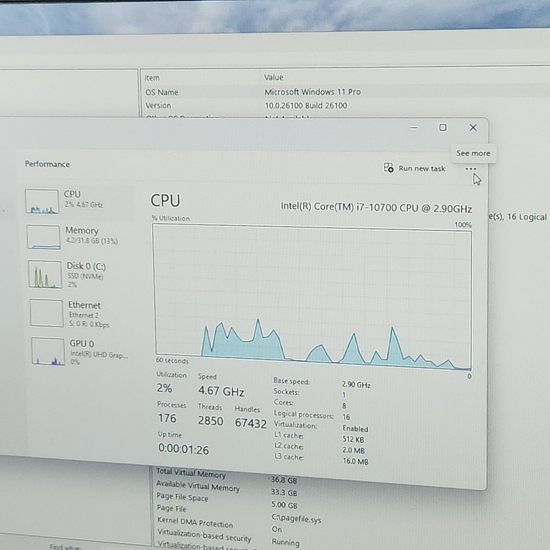Click the L3 cache 16.0 MB value
Viewport: 550px width, 550px height.
tap(355, 461)
